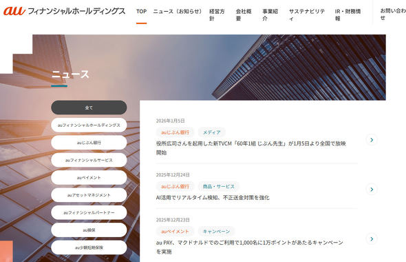
Task: Open au PAY マクドナルド campaign headline
Action: point(250,247)
